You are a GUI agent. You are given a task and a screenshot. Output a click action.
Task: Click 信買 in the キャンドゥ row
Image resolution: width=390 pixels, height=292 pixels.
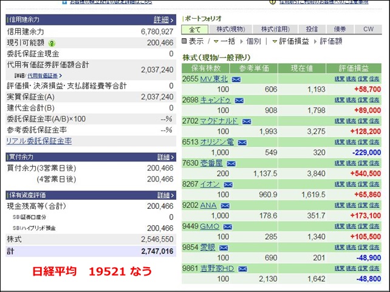pos(363,100)
